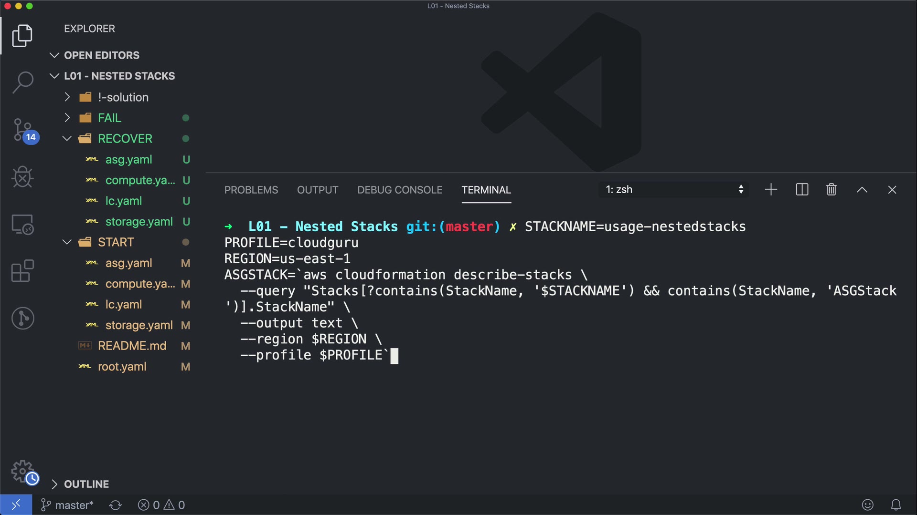This screenshot has width=917, height=515.
Task: Maximize terminal panel with up chevron
Action: (x=862, y=190)
